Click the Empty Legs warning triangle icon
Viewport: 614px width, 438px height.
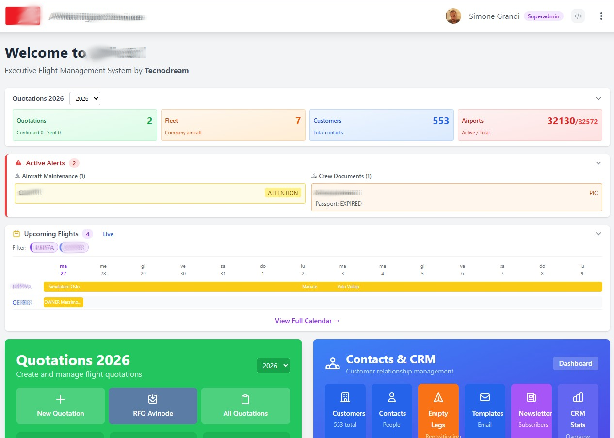click(x=438, y=398)
